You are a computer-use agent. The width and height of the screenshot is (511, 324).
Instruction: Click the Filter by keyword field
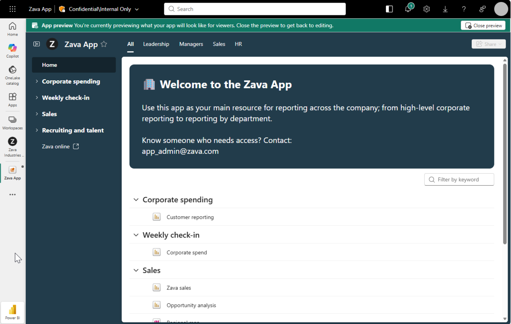click(459, 180)
